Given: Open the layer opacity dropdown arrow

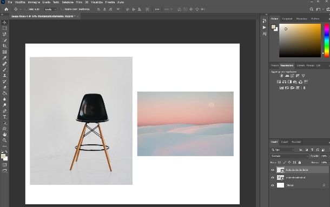Looking at the screenshot, I should click(x=329, y=156).
